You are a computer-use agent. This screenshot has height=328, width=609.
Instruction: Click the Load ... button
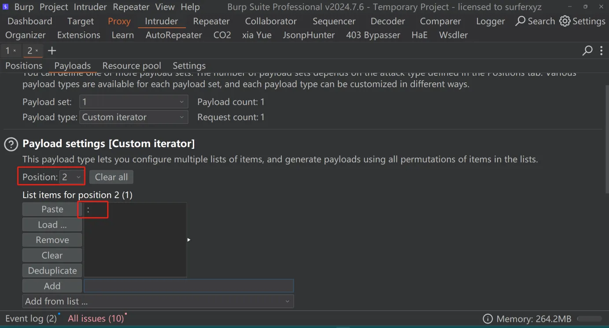(52, 225)
